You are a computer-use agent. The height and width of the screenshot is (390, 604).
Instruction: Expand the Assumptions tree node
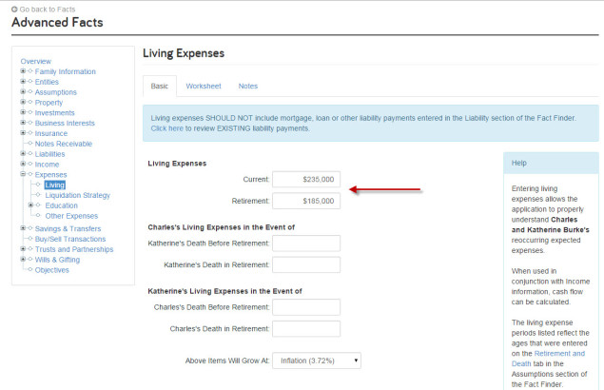pos(23,91)
